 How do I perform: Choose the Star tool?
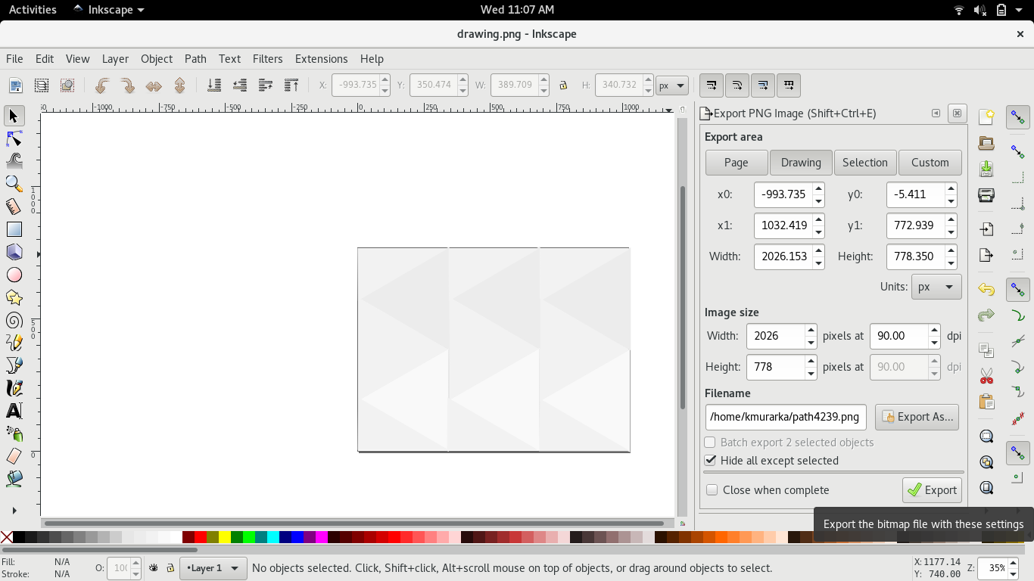[x=14, y=297]
